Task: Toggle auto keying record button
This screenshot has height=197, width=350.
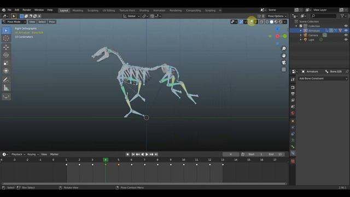Action: [127, 154]
